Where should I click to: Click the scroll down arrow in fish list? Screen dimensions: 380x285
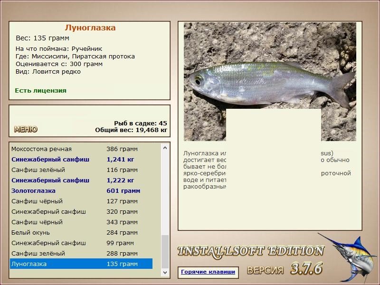tap(165, 273)
